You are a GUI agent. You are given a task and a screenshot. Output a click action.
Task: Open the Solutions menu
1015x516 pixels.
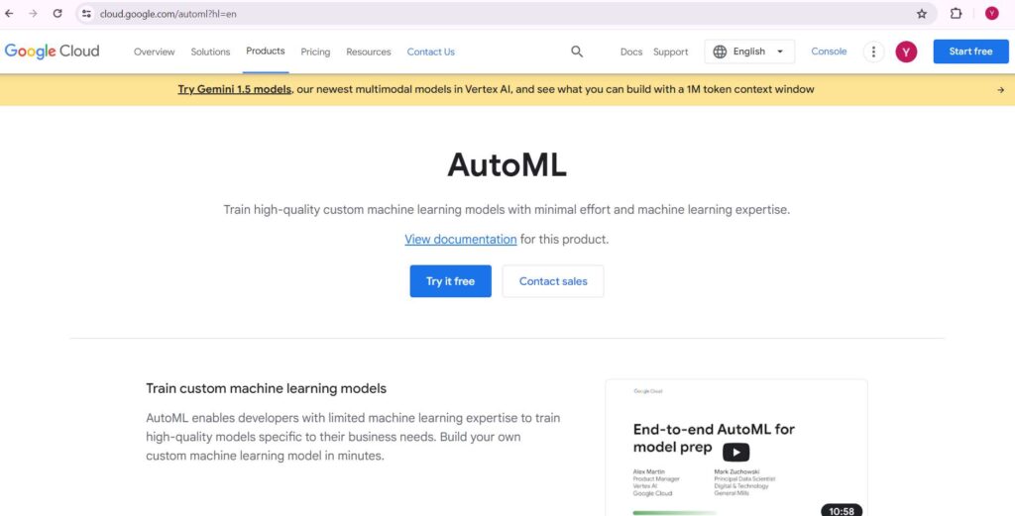coord(210,52)
